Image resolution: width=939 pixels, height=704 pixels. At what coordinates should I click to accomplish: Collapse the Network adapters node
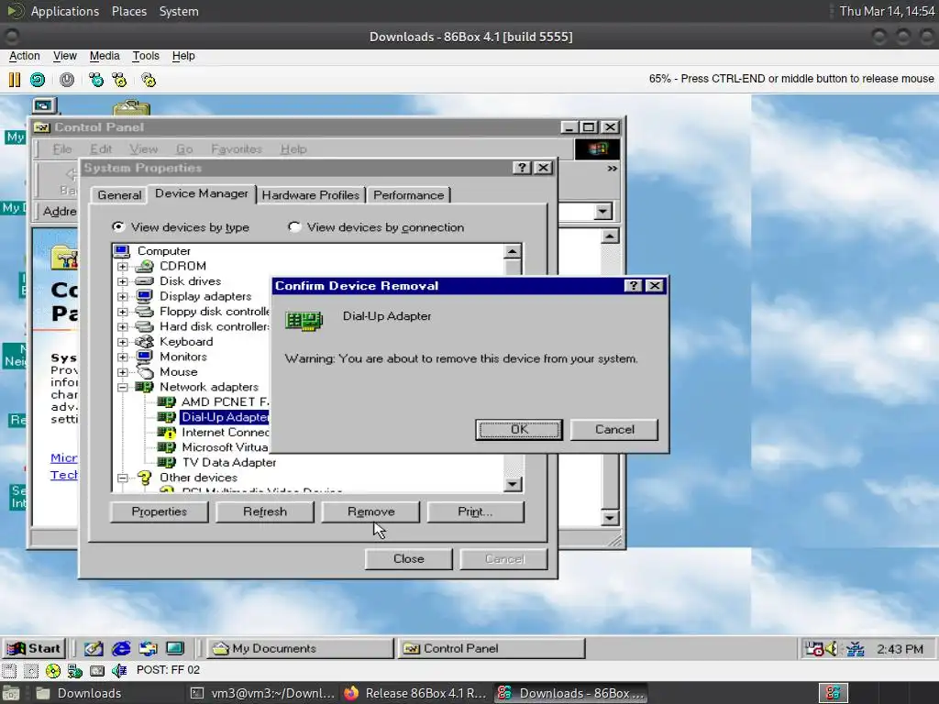pyautogui.click(x=123, y=388)
